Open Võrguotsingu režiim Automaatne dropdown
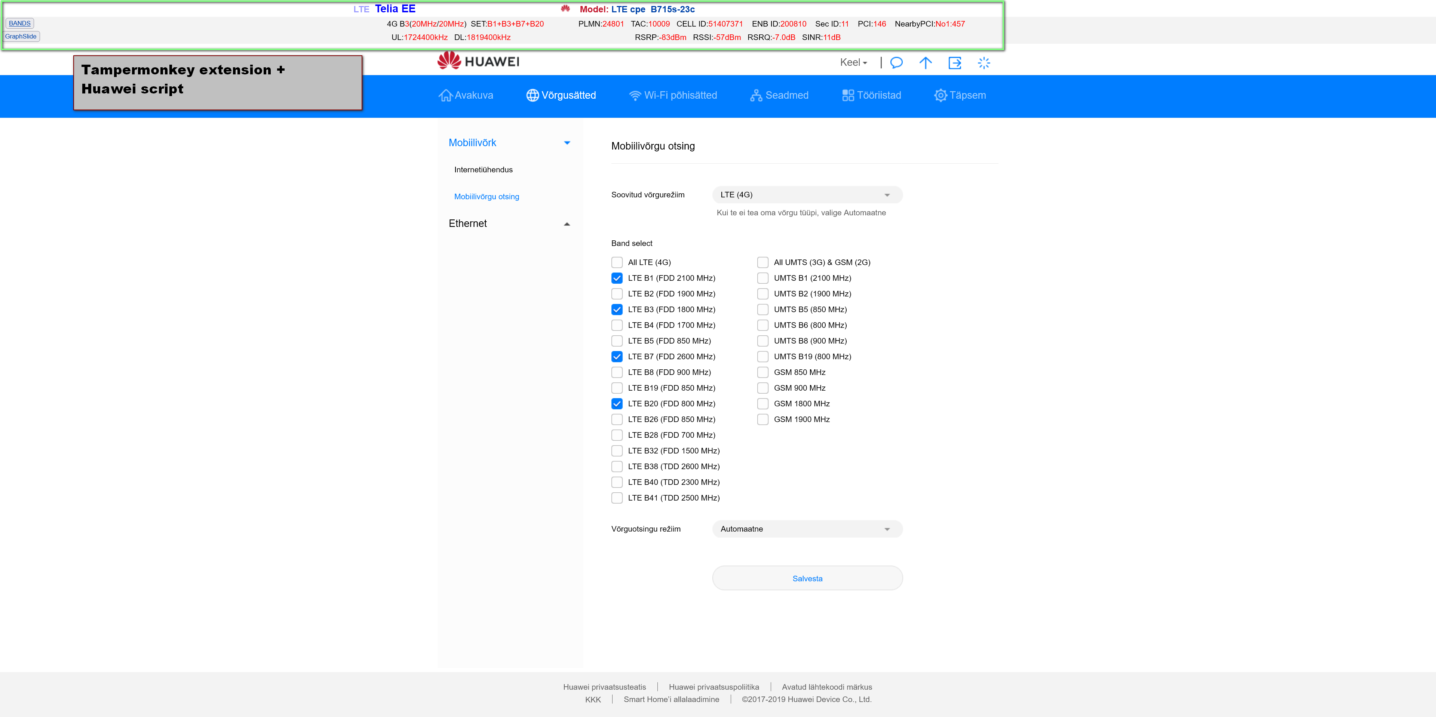Viewport: 1436px width, 717px height. [x=807, y=529]
